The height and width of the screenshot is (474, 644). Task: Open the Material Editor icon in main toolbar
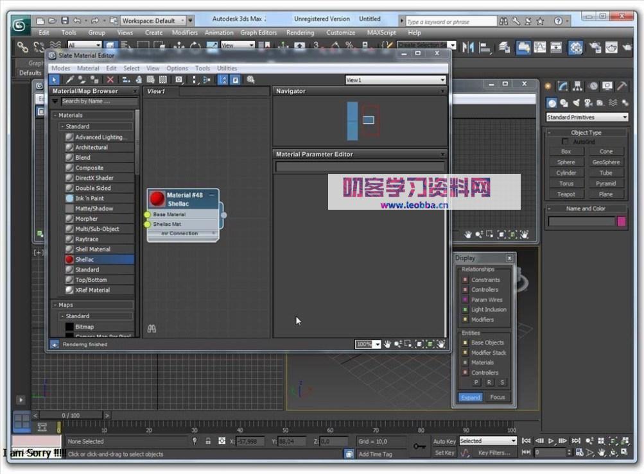(575, 47)
